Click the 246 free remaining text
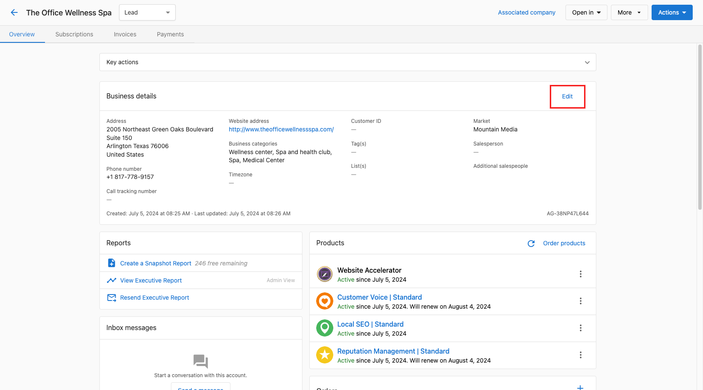703x390 pixels. click(221, 263)
